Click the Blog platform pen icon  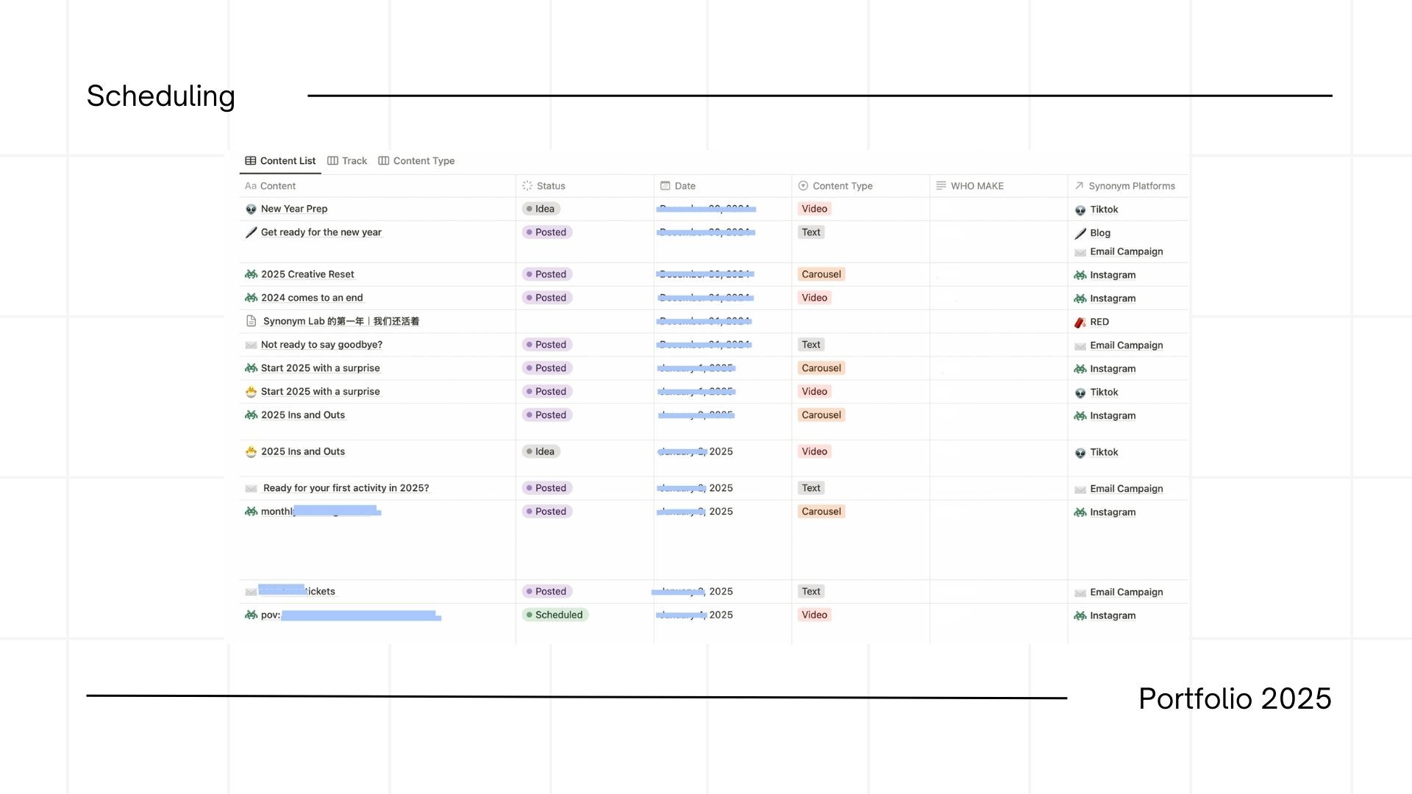click(1080, 233)
